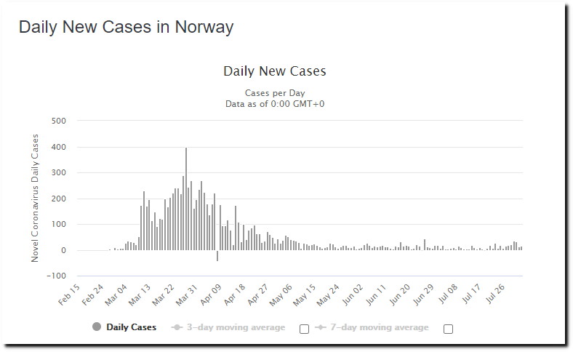
Task: Click the Daily Cases legend circle icon
Action: click(x=97, y=327)
